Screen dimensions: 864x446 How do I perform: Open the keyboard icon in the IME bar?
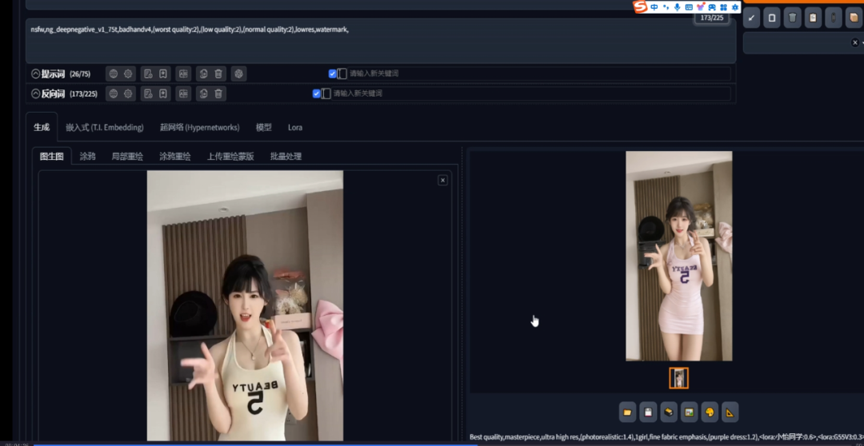click(x=689, y=7)
